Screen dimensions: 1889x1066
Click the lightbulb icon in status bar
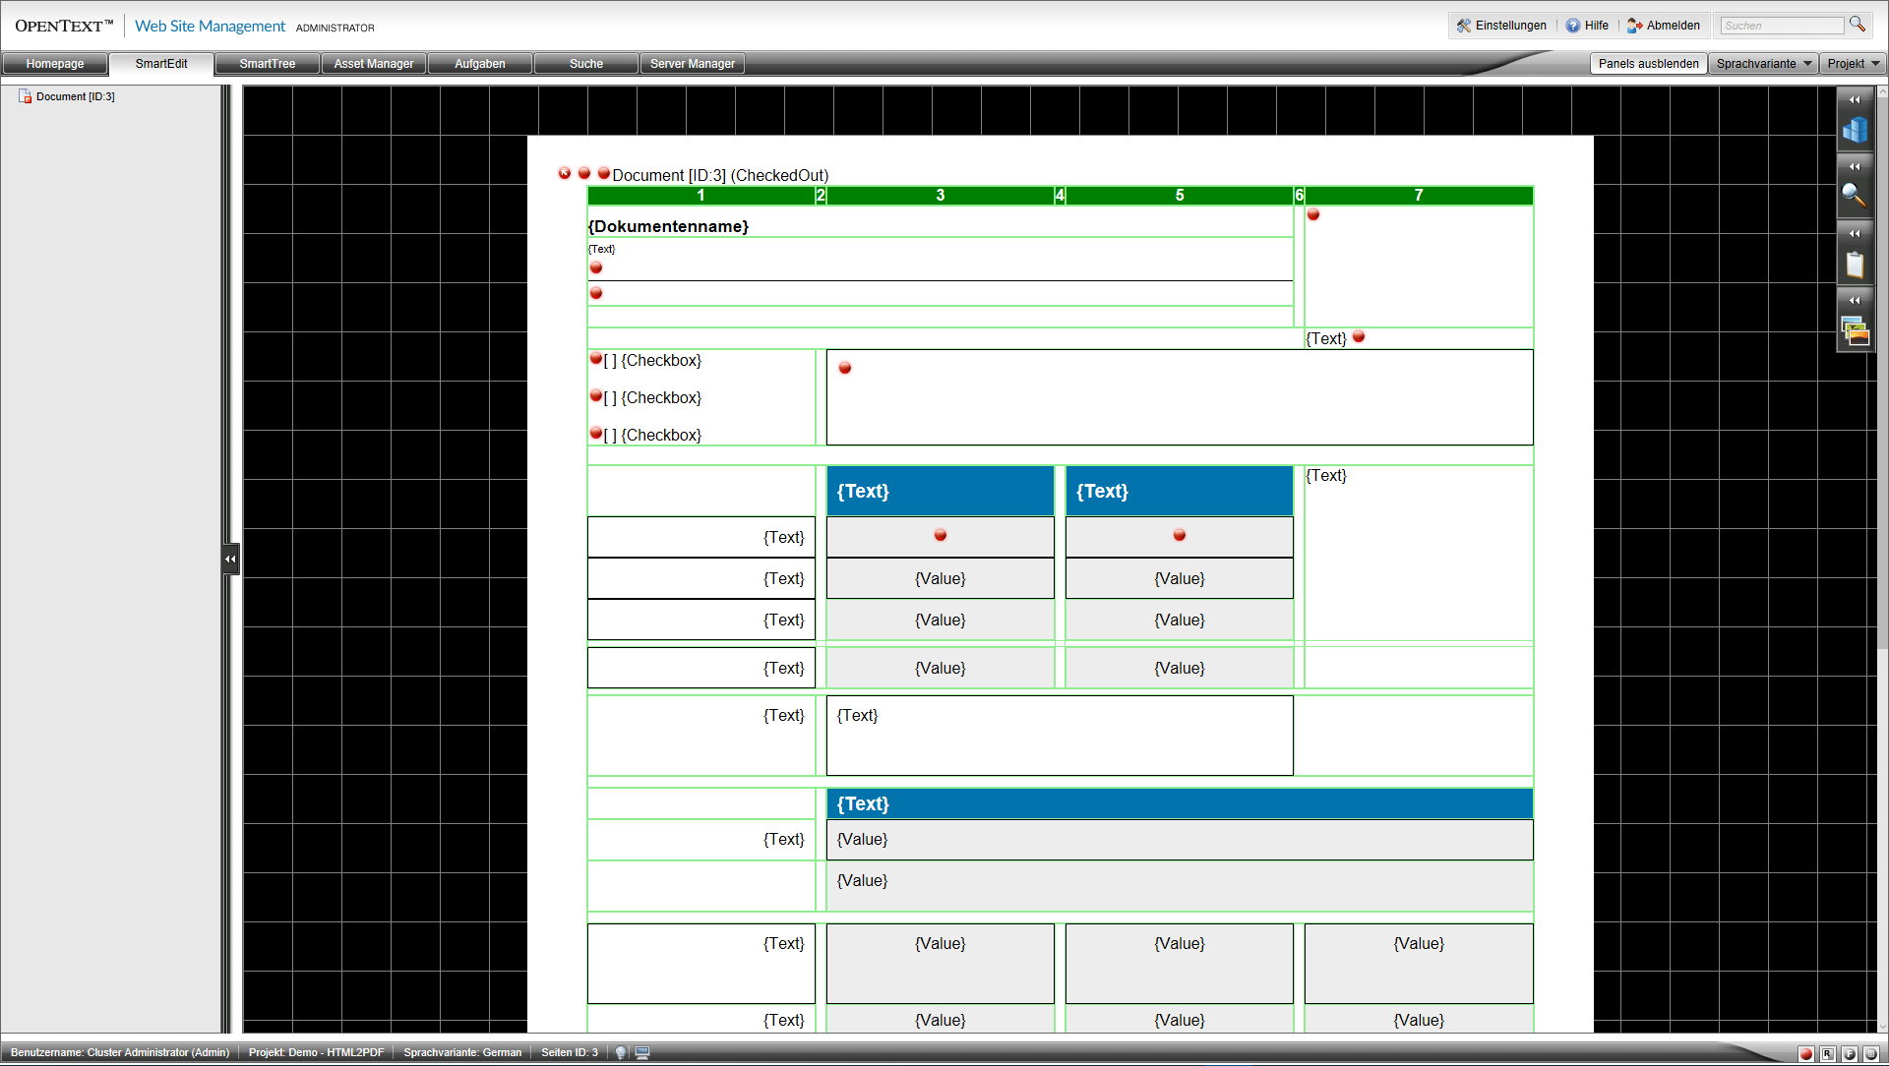pos(621,1053)
